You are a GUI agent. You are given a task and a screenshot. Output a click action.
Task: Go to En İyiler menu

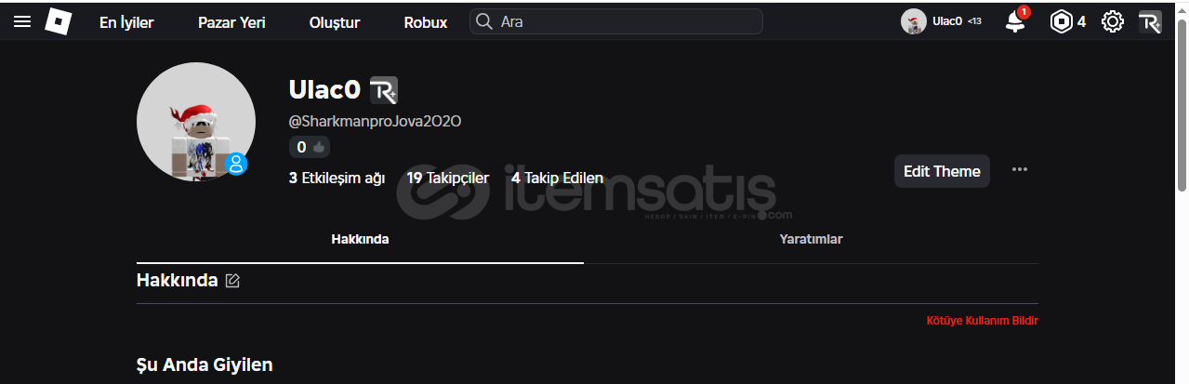(126, 22)
